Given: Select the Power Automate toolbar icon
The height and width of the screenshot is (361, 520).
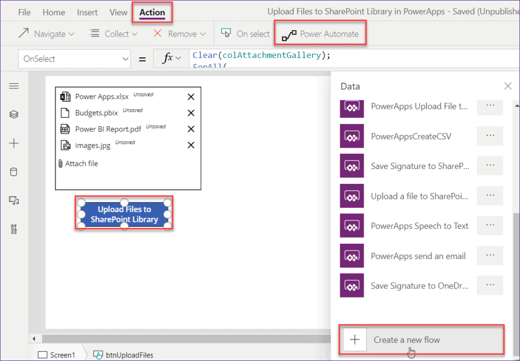Looking at the screenshot, I should 288,34.
